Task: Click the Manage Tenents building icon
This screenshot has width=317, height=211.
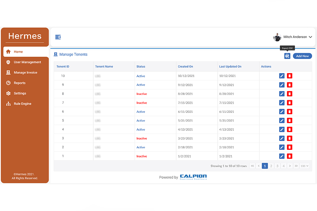Action: [x=56, y=55]
